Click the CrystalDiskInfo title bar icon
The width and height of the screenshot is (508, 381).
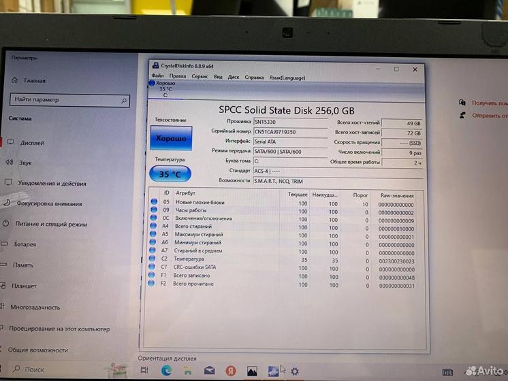(x=155, y=65)
